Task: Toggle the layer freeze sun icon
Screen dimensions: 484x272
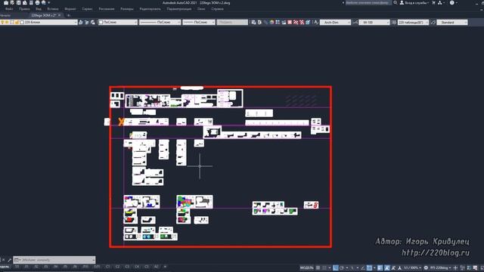Action: (x=7, y=22)
